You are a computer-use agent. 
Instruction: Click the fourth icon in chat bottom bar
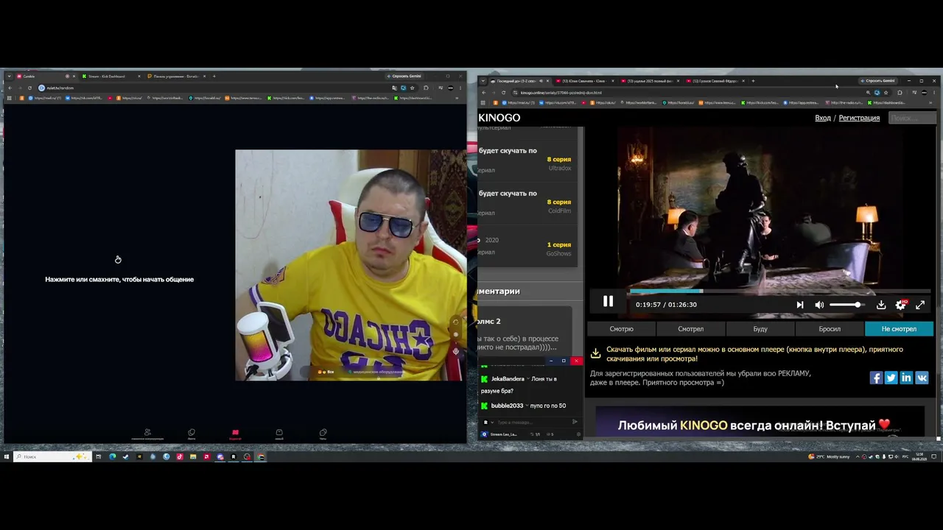(279, 434)
